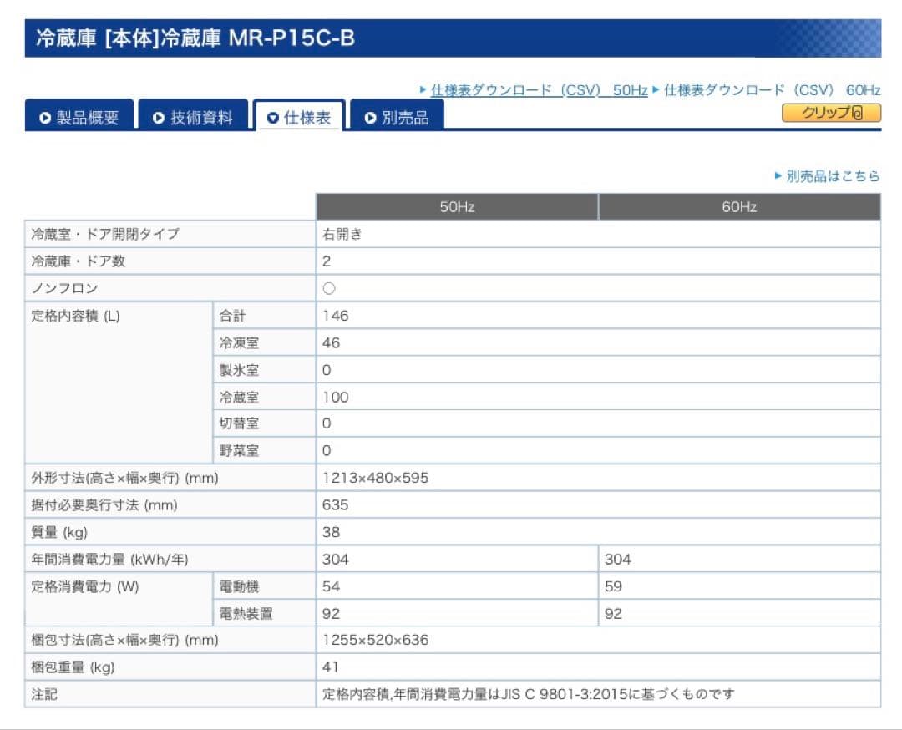
Task: Click the 1213×480×595 dimensions value
Action: (x=376, y=479)
